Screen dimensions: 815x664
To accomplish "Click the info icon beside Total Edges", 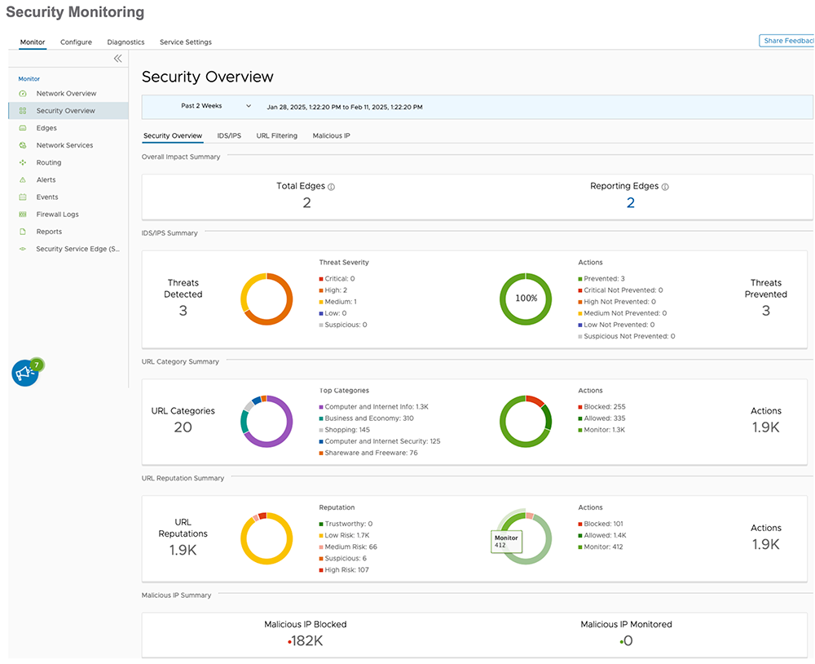I will coord(331,187).
